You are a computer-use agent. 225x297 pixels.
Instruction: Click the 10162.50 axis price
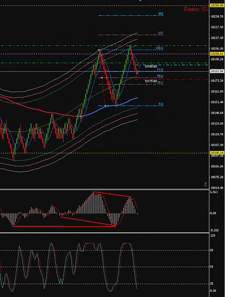(x=217, y=92)
